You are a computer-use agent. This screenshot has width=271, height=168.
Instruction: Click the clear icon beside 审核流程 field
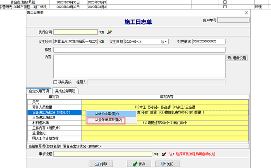click(x=164, y=154)
